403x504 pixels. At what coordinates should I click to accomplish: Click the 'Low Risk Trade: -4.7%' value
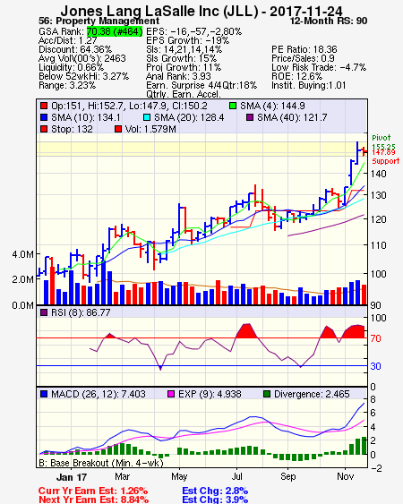319,67
